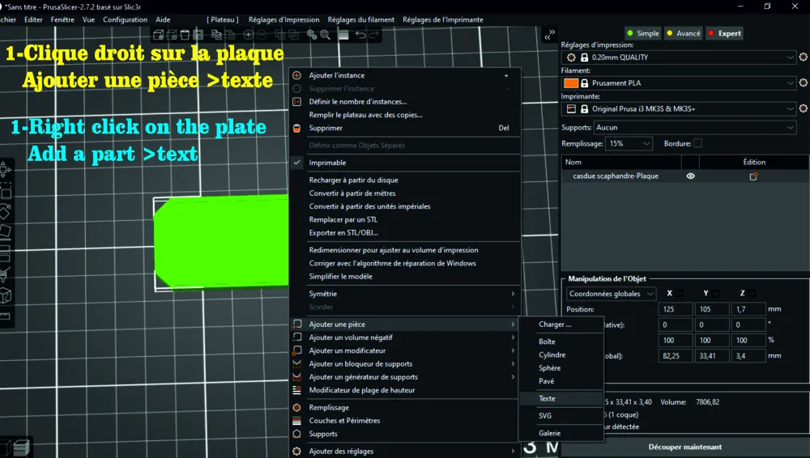Image resolution: width=810 pixels, height=458 pixels.
Task: Collapse the right sidebar with double-arrow icon
Action: click(549, 35)
